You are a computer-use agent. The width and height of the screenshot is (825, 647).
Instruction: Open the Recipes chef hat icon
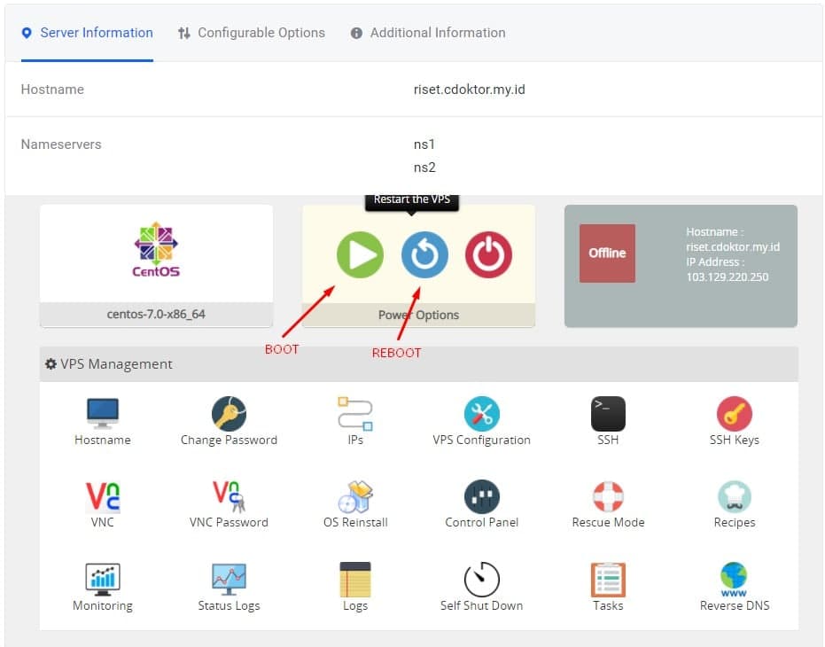click(x=734, y=497)
